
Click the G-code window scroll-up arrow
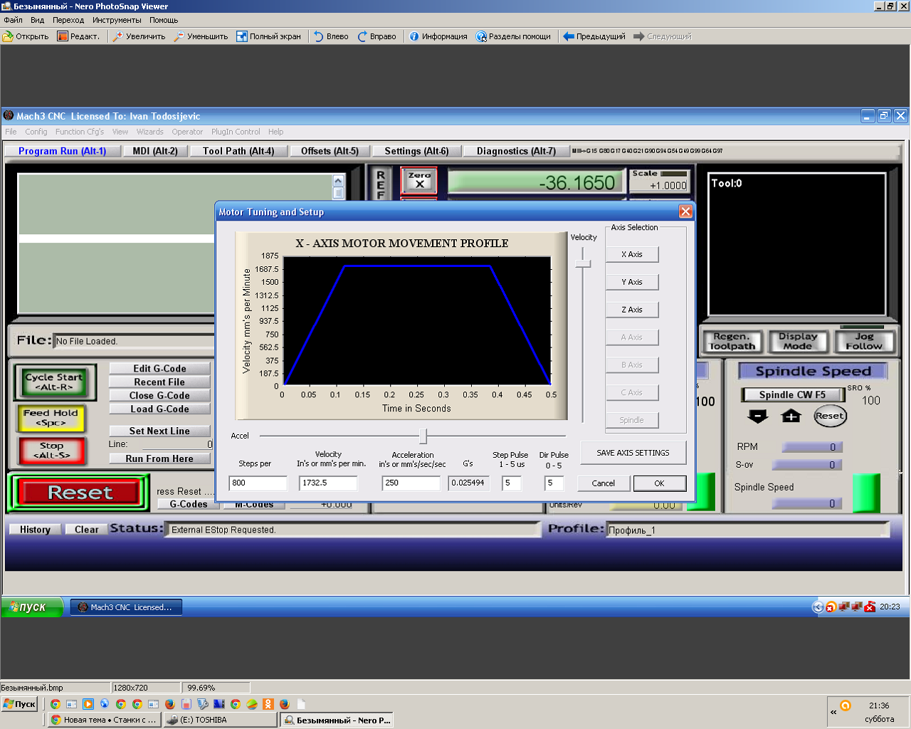[x=338, y=181]
